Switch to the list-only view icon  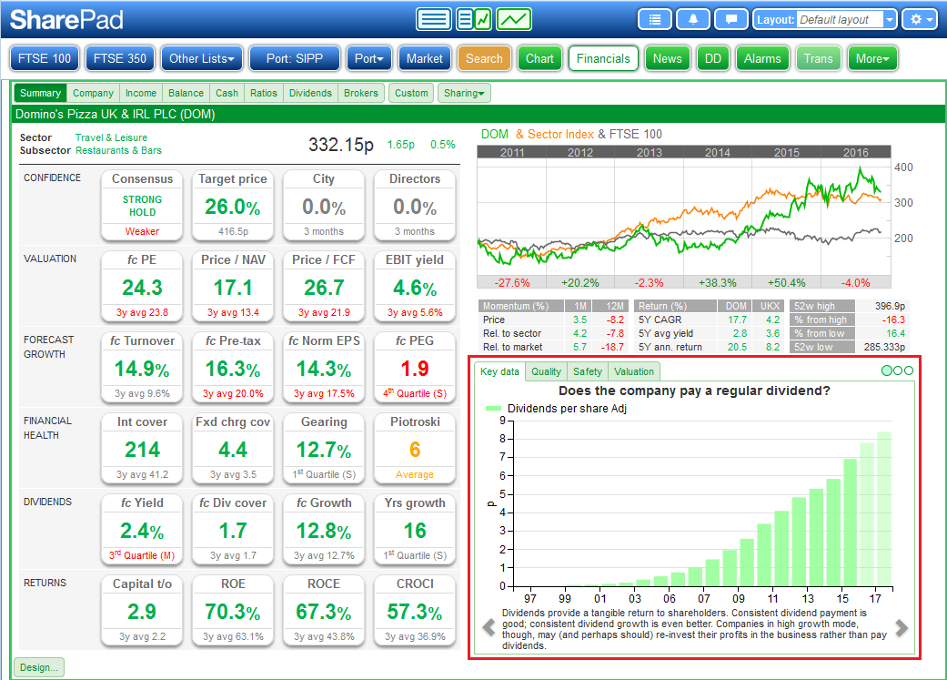tap(433, 19)
